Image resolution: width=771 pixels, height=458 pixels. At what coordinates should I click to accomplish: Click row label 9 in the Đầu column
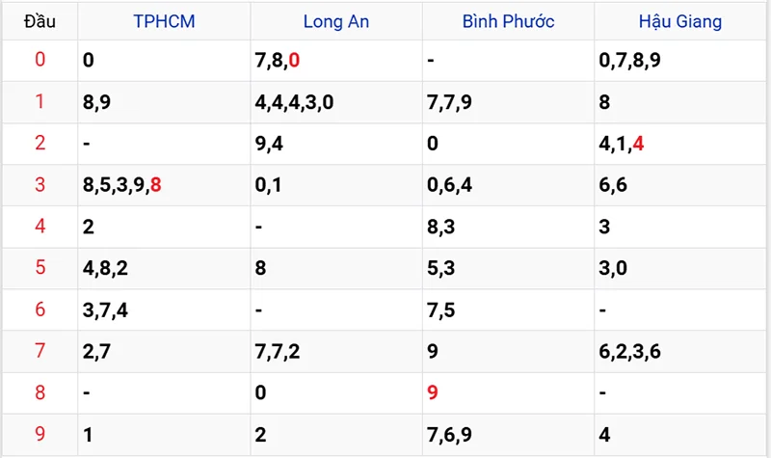(40, 435)
